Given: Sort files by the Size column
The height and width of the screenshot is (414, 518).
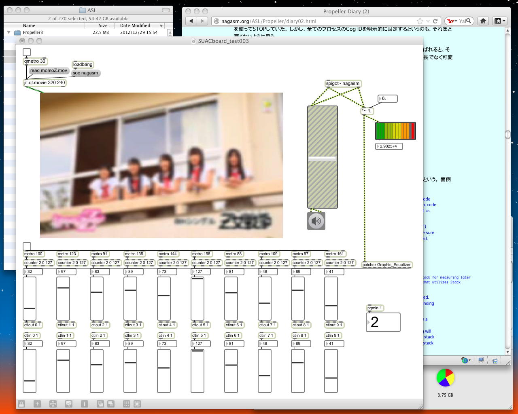Looking at the screenshot, I should pos(103,25).
